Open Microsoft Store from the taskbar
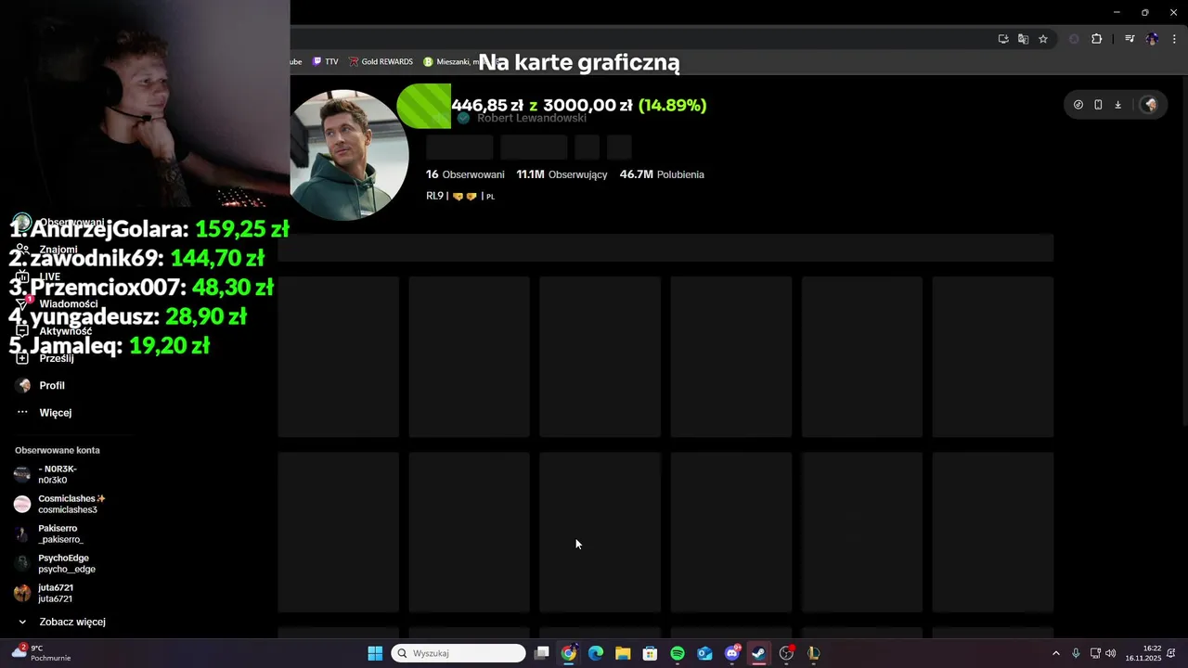 tap(651, 653)
